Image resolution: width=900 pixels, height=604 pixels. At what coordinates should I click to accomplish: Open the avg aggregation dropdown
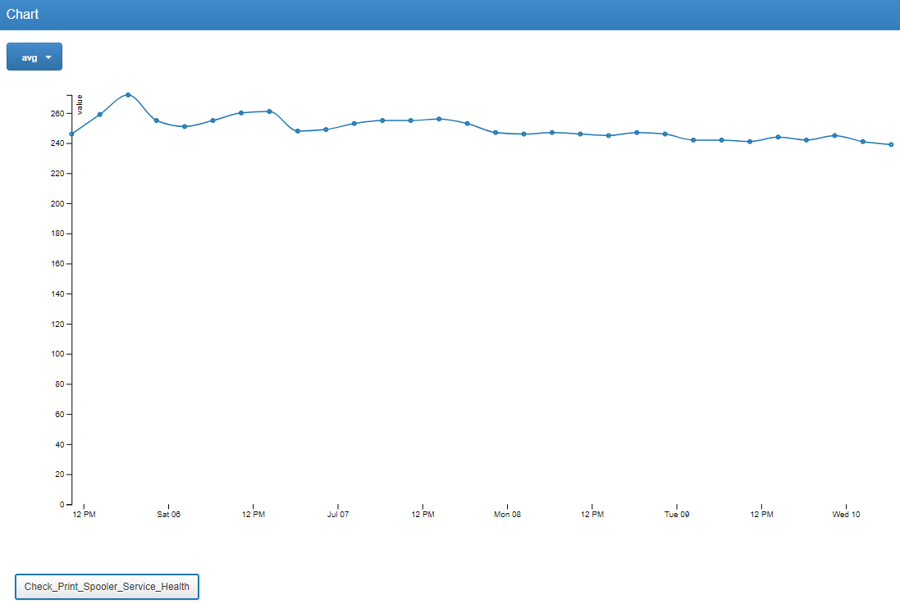(x=34, y=57)
